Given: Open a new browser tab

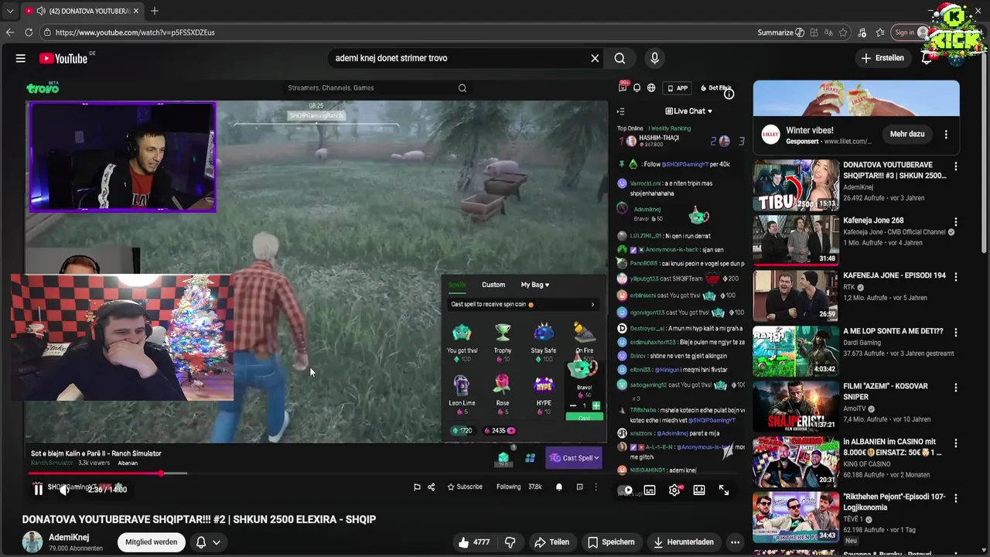Looking at the screenshot, I should pyautogui.click(x=155, y=11).
